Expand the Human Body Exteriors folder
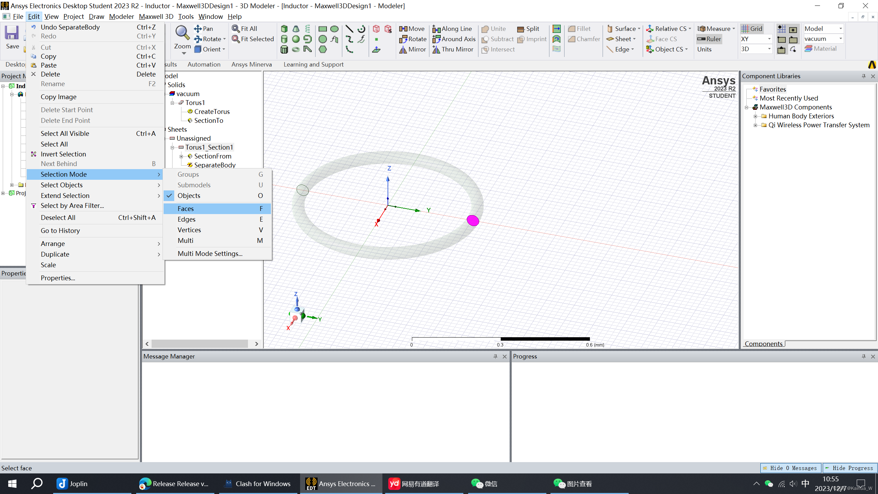The width and height of the screenshot is (878, 494). point(755,116)
